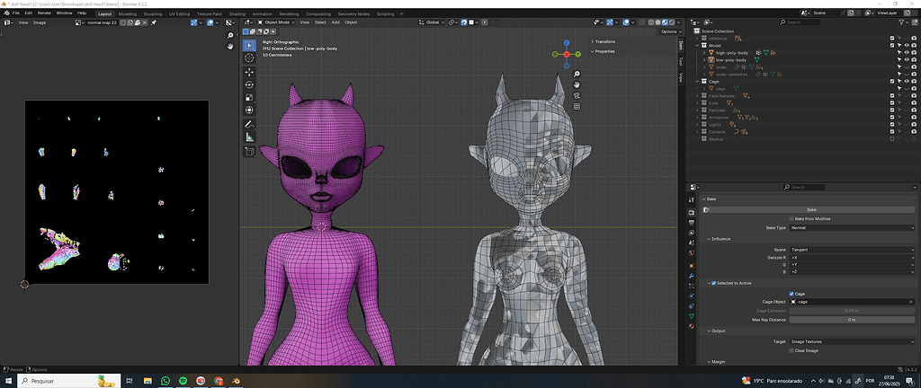Toggle Bake from Multires checkbox
The image size is (921, 388).
[791, 218]
